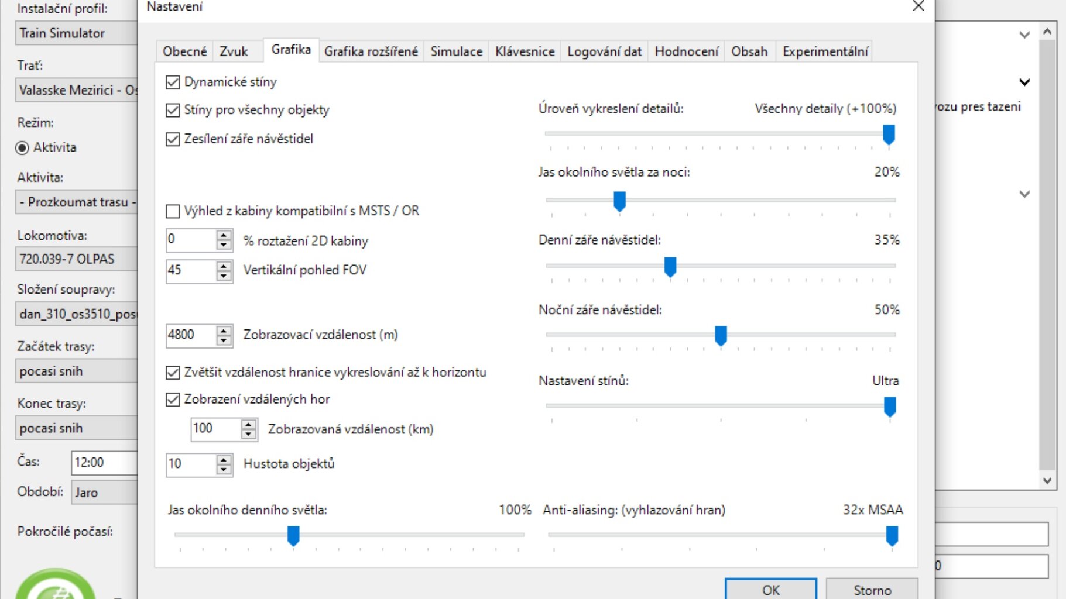
Task: Click grey chevron below 'ozu pres tazeni' text
Action: point(1024,194)
